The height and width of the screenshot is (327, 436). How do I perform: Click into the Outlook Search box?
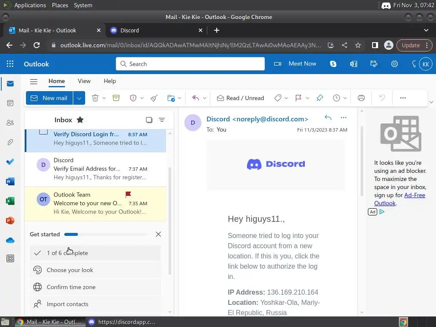click(190, 64)
